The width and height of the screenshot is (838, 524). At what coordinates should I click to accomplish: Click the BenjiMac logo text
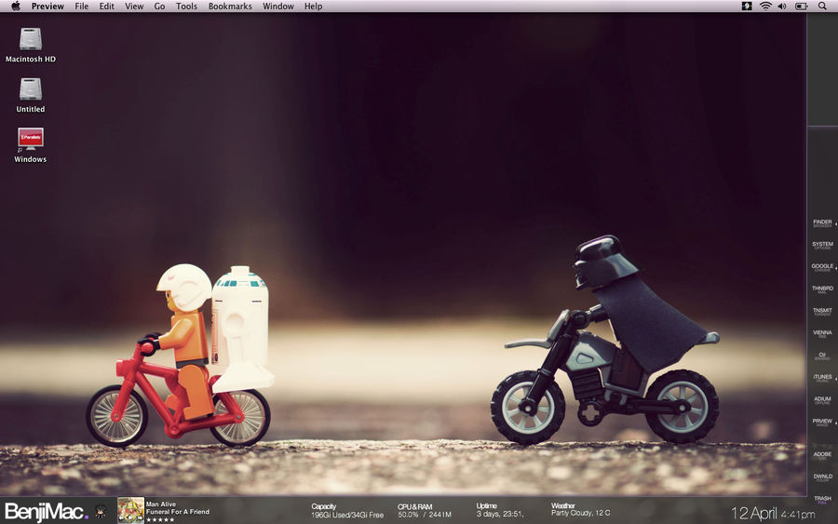[x=46, y=512]
